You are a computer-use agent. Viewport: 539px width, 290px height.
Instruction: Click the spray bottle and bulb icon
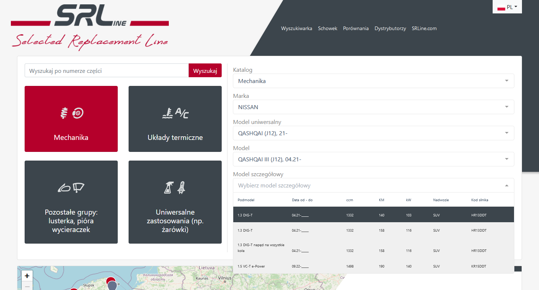coord(175,187)
